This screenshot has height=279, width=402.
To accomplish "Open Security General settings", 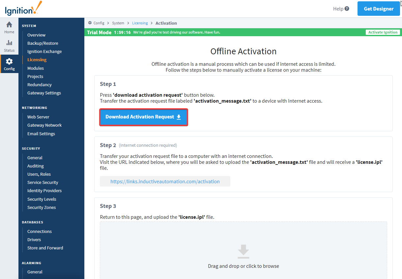I will (35, 158).
